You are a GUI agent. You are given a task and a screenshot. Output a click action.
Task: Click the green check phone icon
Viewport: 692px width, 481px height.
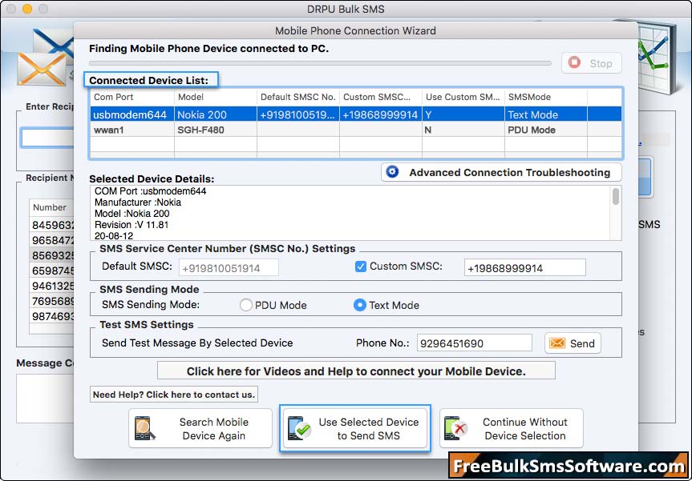coord(299,429)
